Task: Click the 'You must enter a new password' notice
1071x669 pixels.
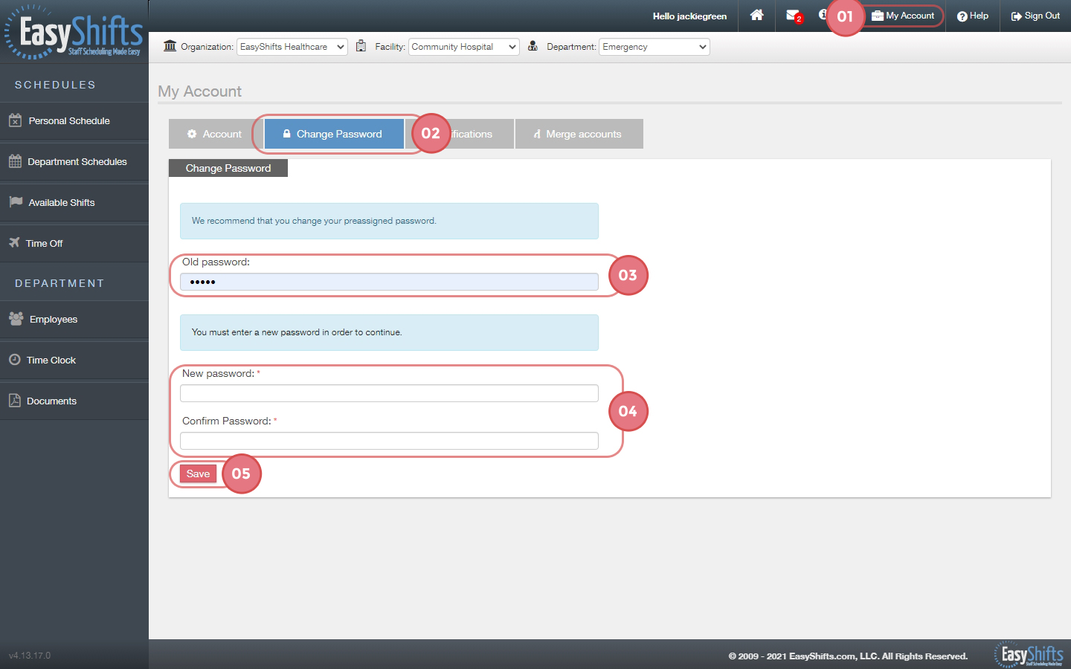Action: 389,332
